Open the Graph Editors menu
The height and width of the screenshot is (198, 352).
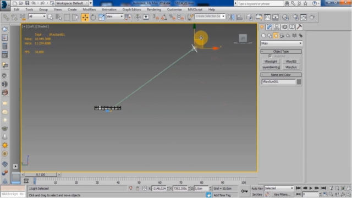click(131, 9)
